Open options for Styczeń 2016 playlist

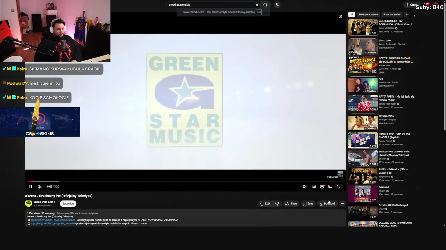pyautogui.click(x=417, y=117)
